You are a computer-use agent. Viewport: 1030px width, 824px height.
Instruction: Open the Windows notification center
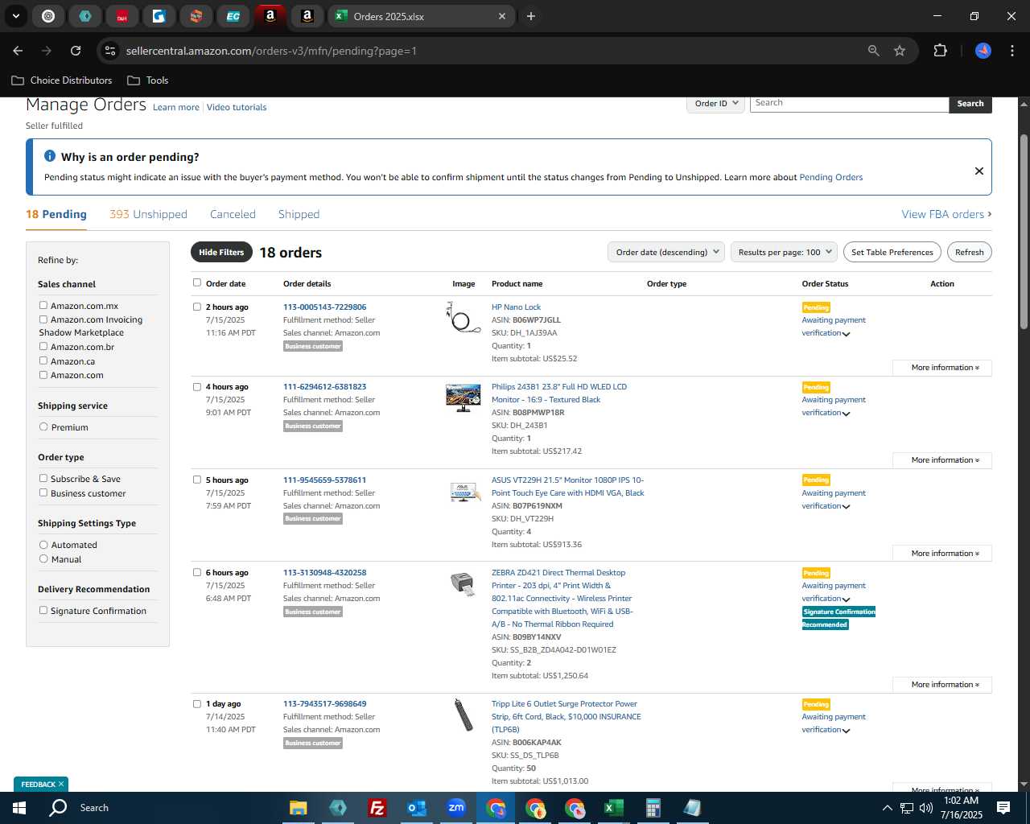[1003, 808]
